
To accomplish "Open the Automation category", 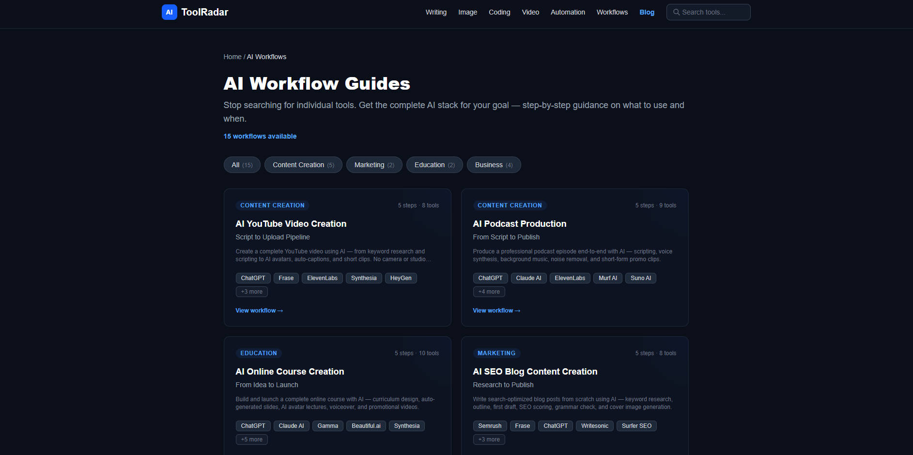I will click(x=568, y=12).
